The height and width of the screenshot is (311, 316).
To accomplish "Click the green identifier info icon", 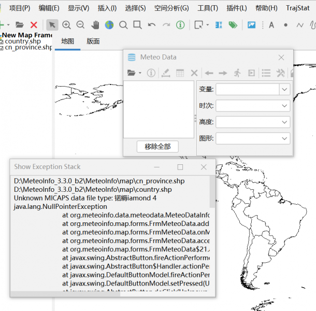I will 180,25.
